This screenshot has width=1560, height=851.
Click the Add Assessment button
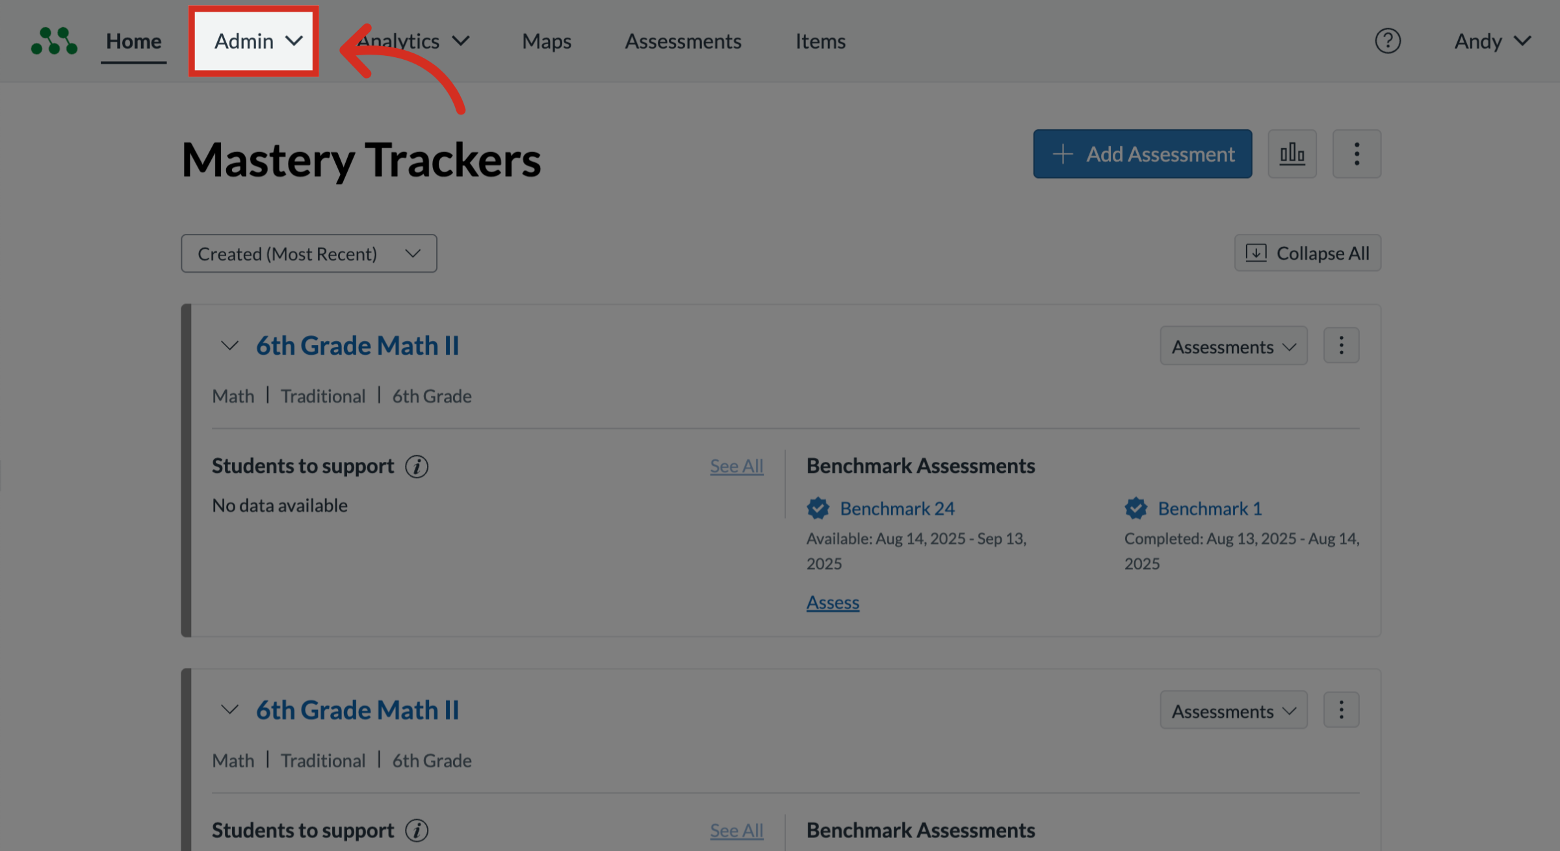pos(1142,154)
